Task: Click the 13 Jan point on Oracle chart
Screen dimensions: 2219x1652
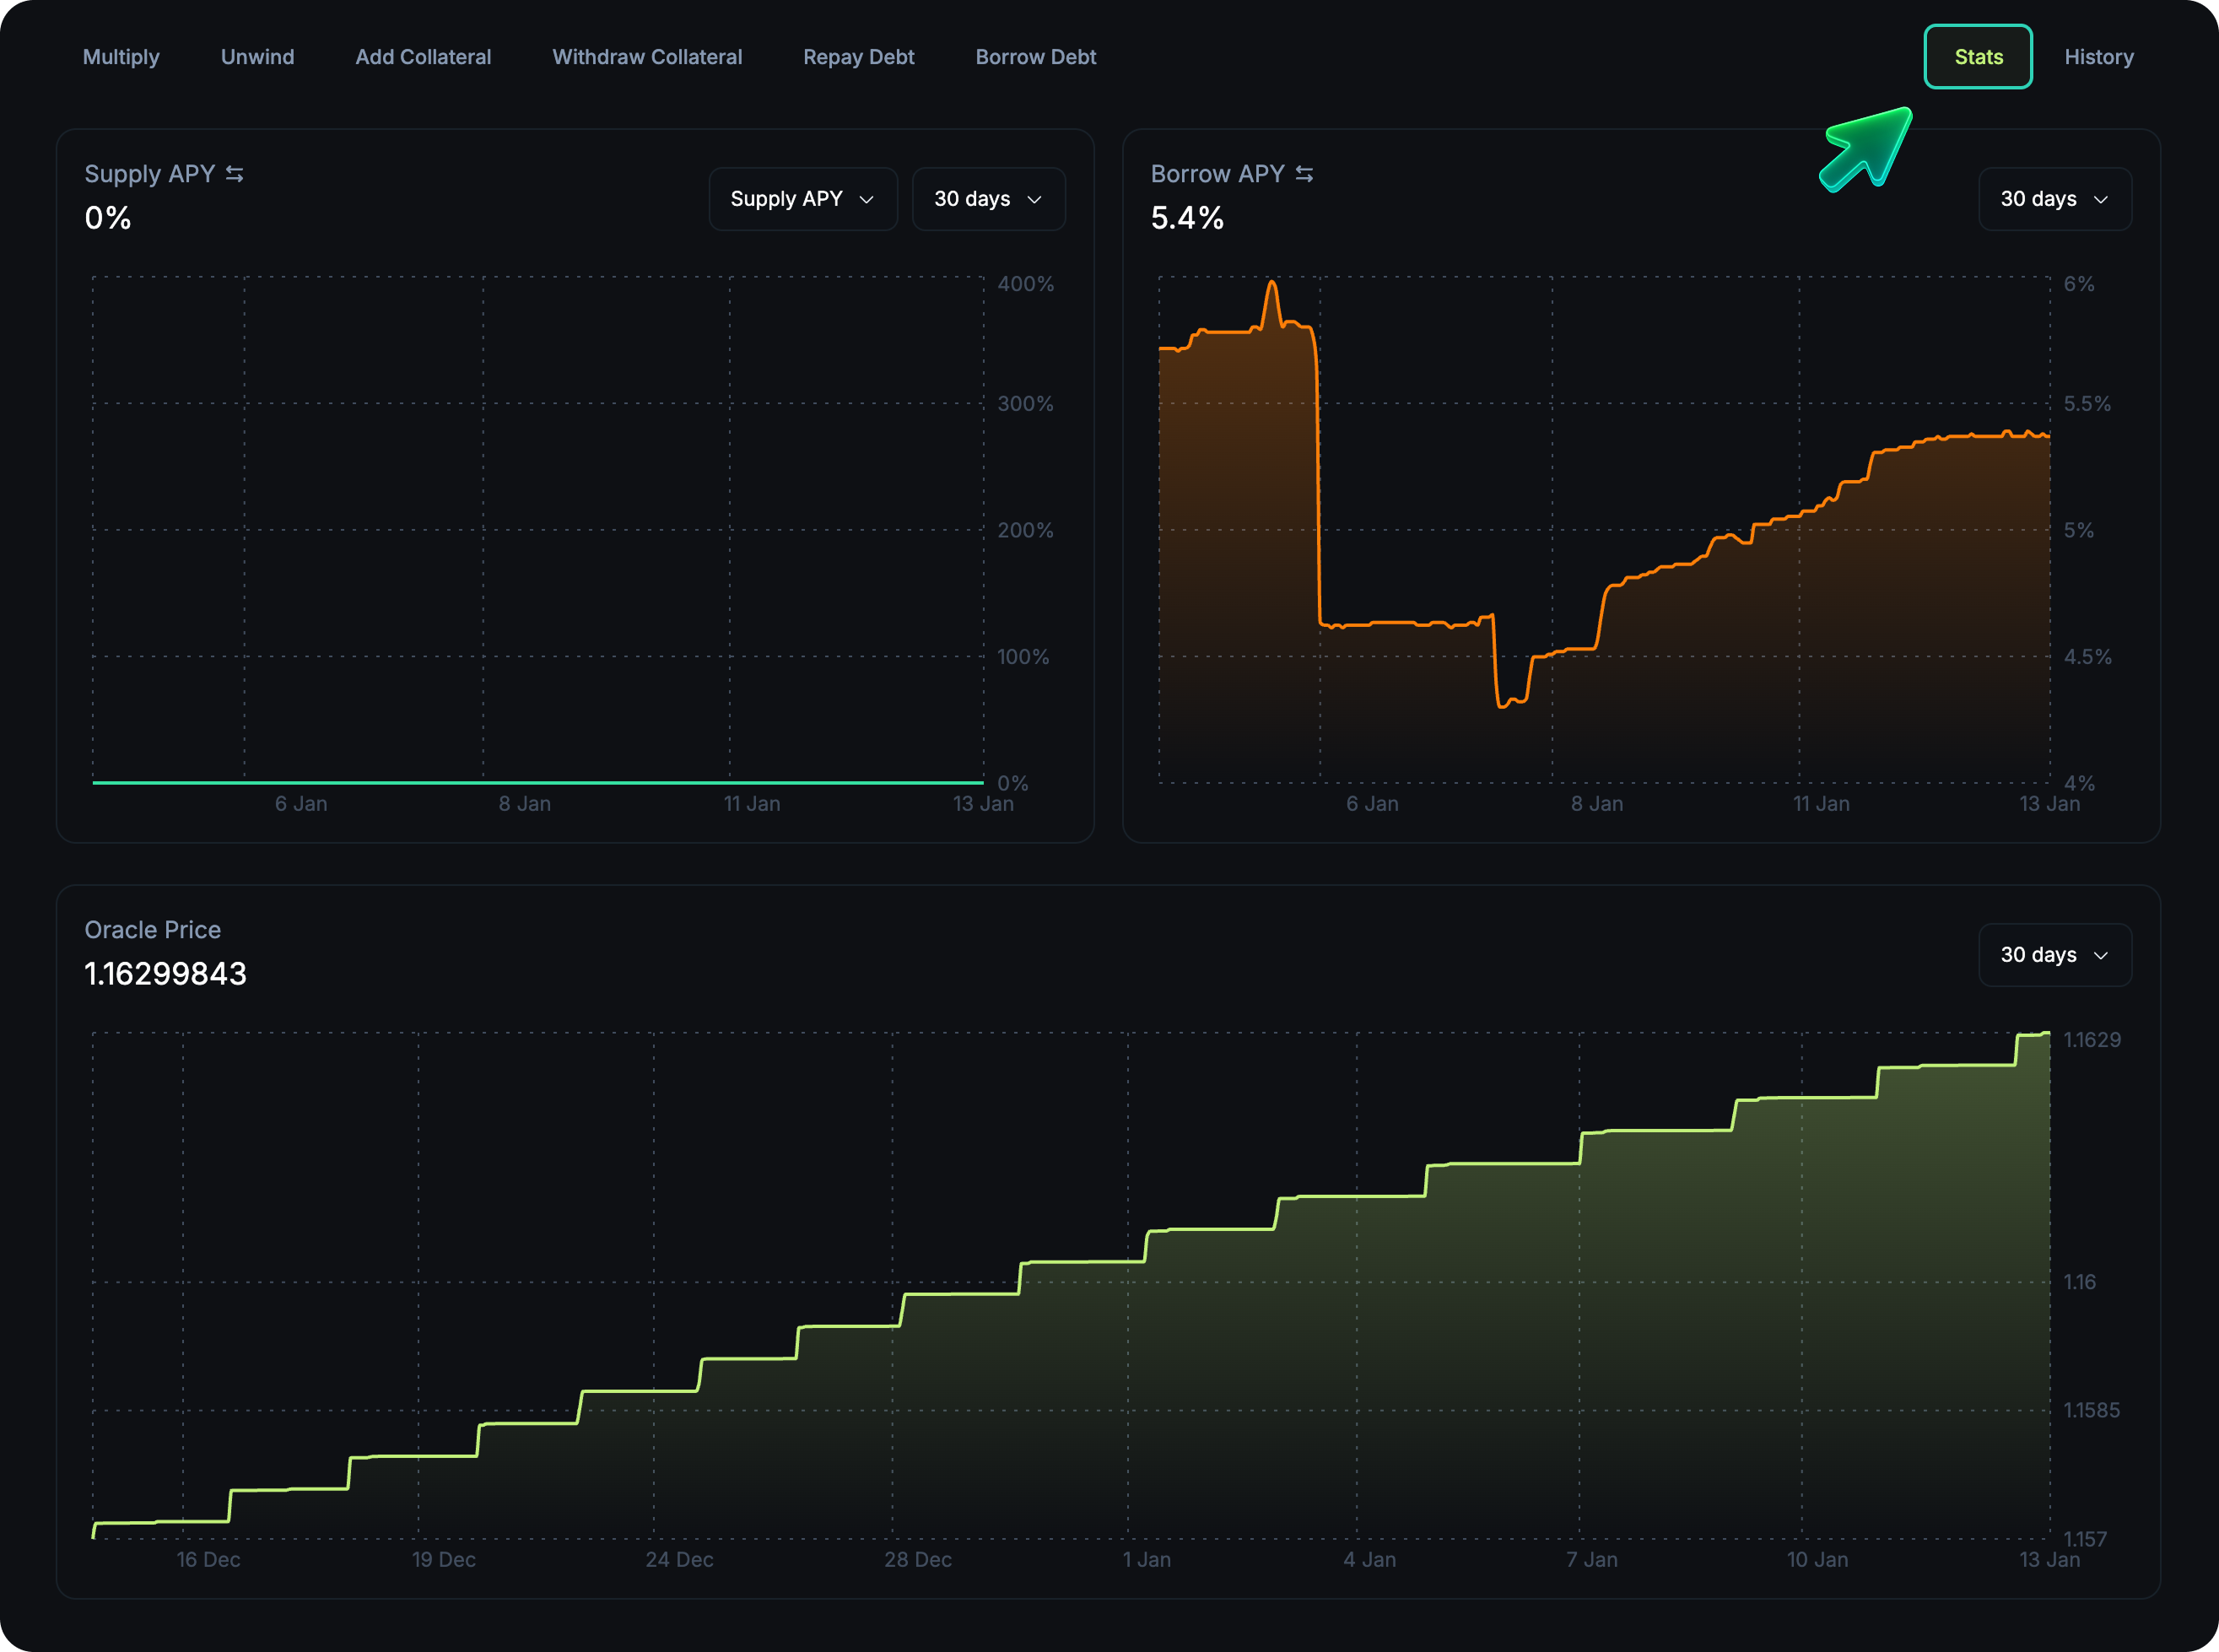Action: point(2047,1034)
